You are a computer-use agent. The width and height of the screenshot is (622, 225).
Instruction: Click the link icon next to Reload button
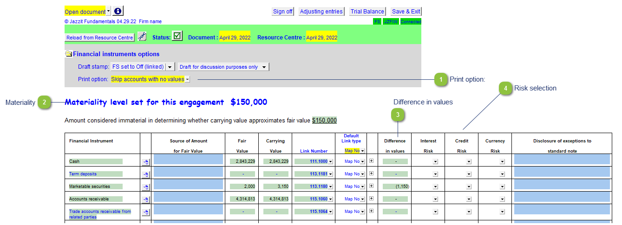coord(142,37)
